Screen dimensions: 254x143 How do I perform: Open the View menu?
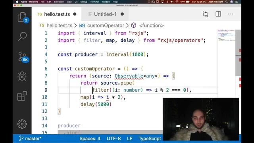click(x=69, y=2)
